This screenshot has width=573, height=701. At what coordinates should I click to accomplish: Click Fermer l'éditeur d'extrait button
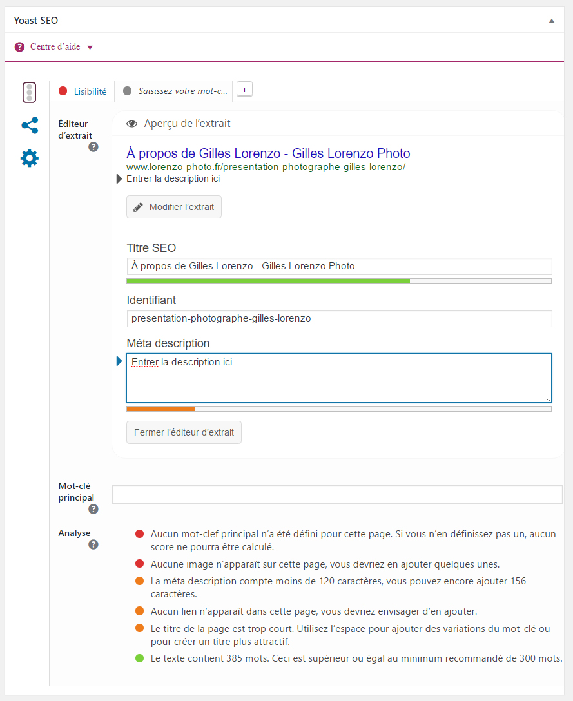[x=184, y=433]
